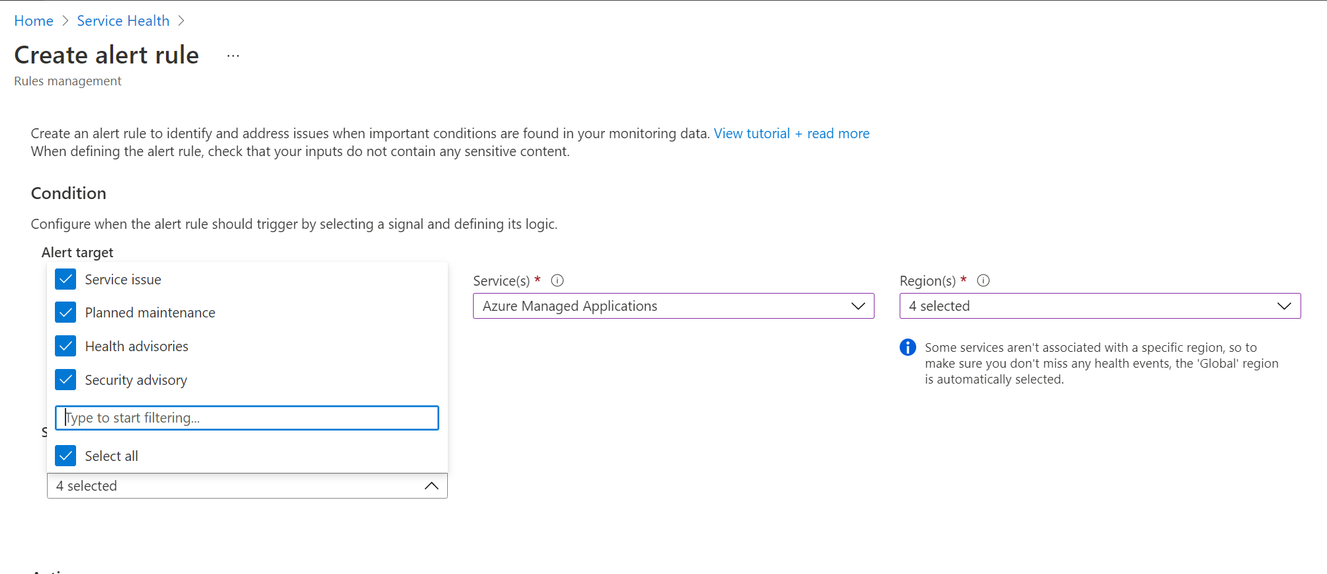
Task: Uncheck the Service issue checkbox
Action: pyautogui.click(x=65, y=279)
